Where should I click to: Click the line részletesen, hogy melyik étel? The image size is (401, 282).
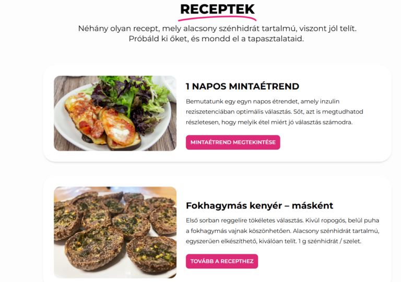pos(269,122)
